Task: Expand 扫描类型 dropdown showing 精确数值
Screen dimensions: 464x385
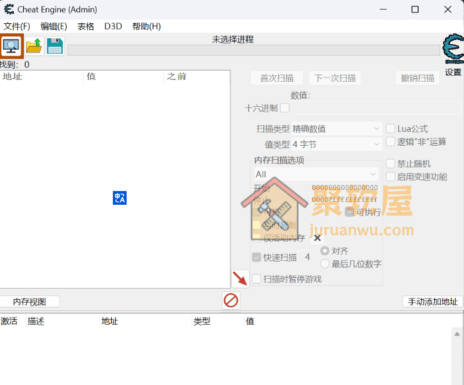Action: [x=336, y=129]
